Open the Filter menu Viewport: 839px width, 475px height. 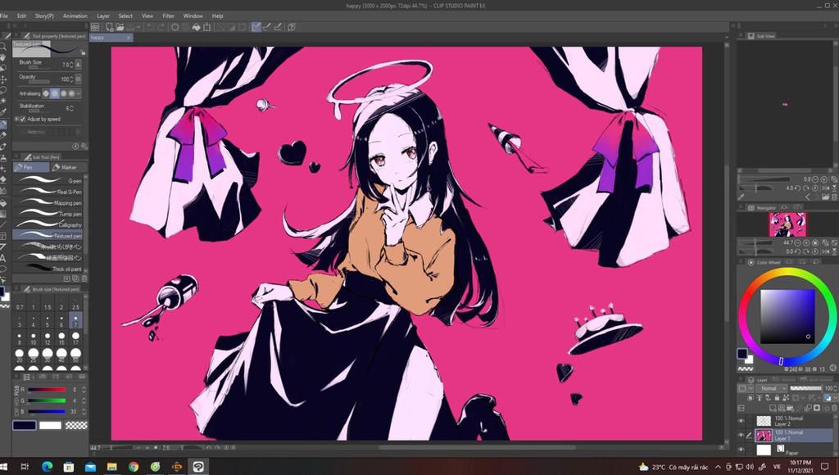168,15
